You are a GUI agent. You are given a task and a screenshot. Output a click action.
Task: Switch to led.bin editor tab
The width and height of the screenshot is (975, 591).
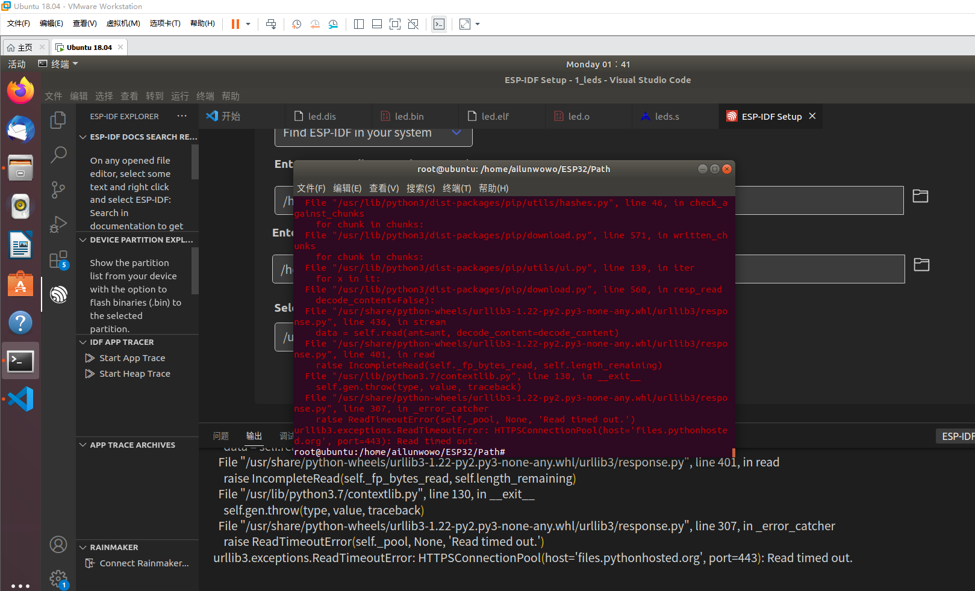[x=410, y=116]
